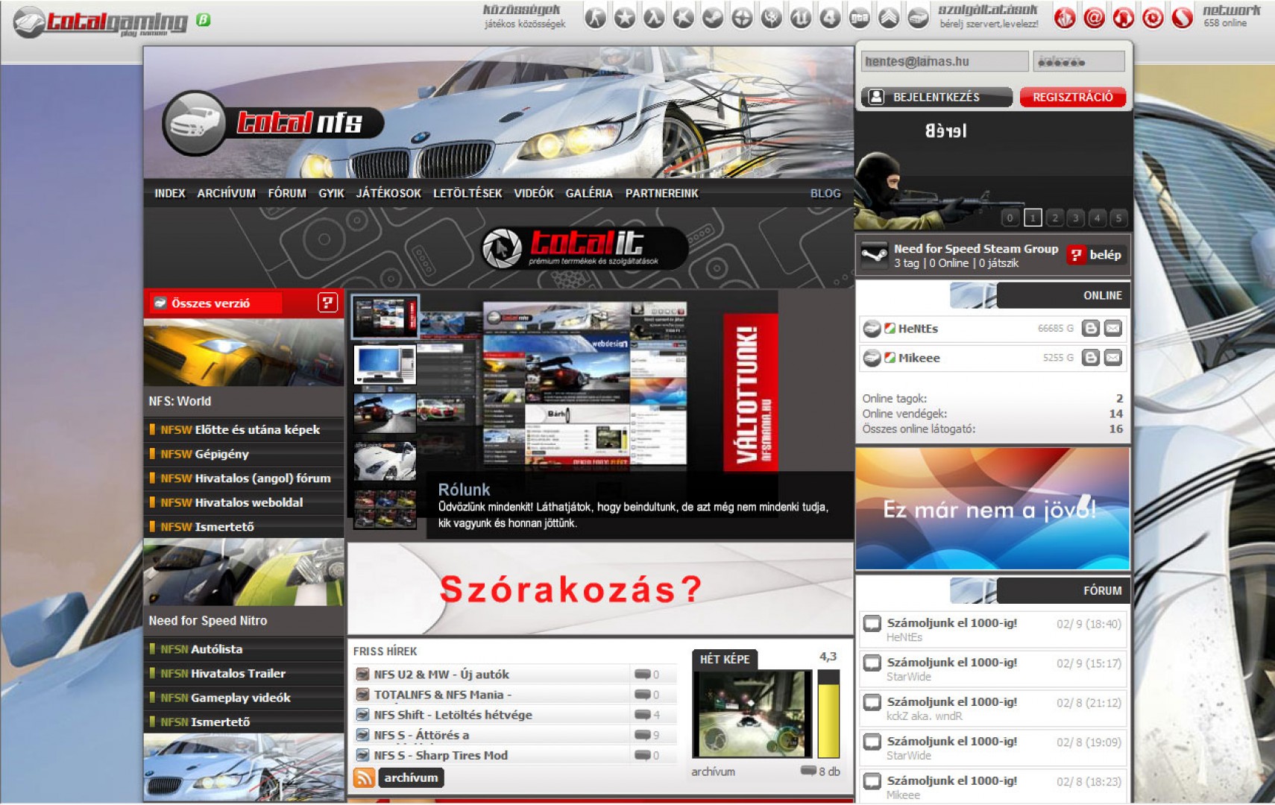1275x805 pixels.
Task: Open FÓRUM in the navigation bar
Action: tap(287, 193)
